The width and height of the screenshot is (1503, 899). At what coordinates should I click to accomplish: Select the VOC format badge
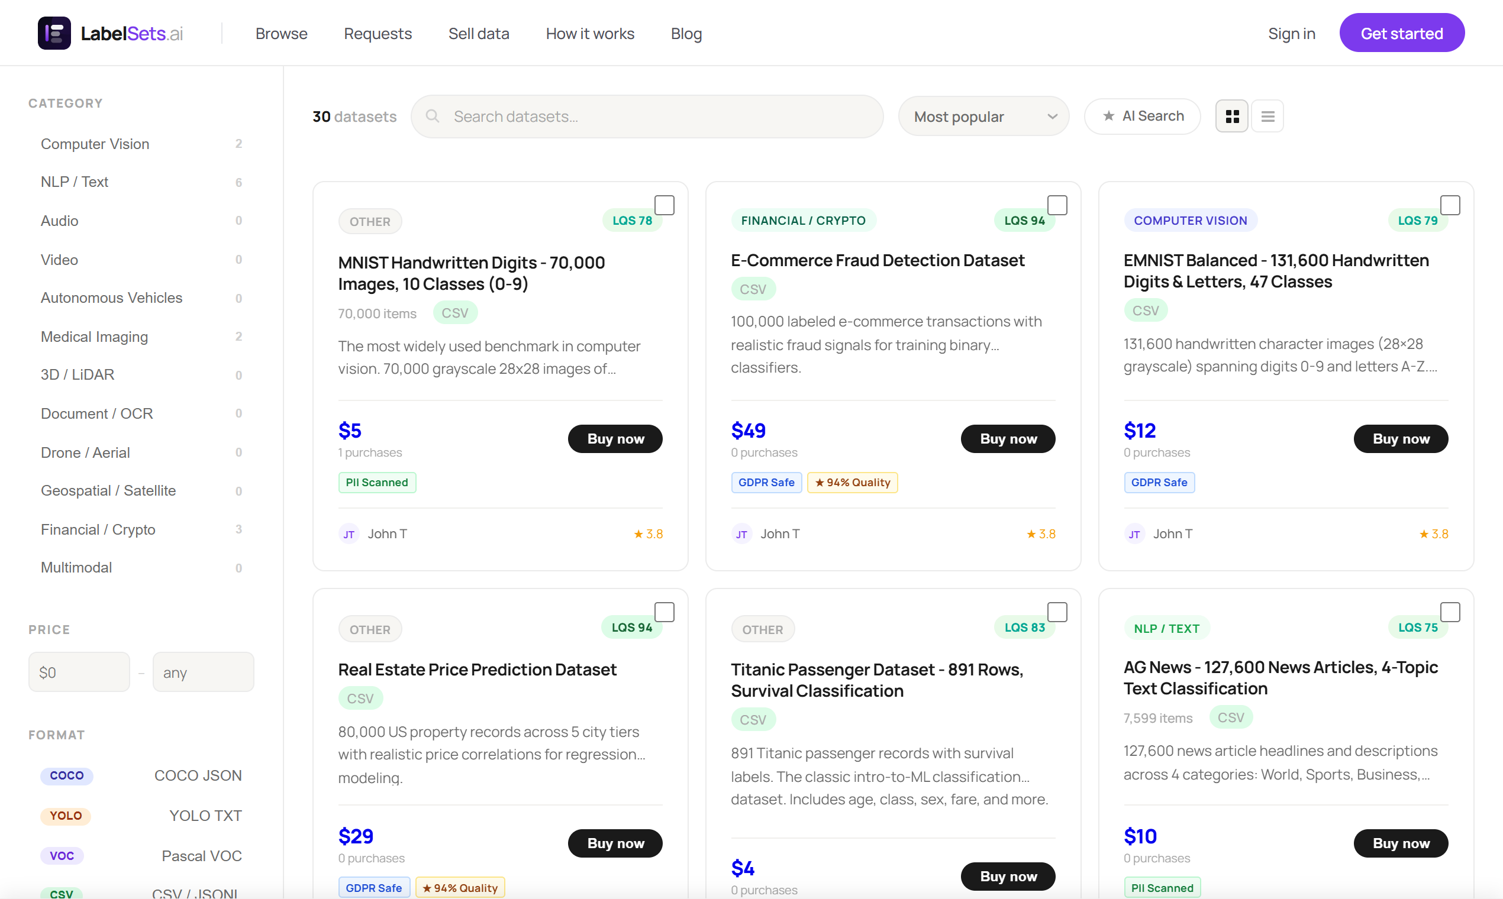[x=62, y=856]
